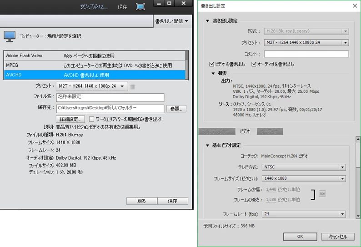Open the フレームレート (fps) dropdown
This screenshot has height=247, width=361.
click(304, 214)
